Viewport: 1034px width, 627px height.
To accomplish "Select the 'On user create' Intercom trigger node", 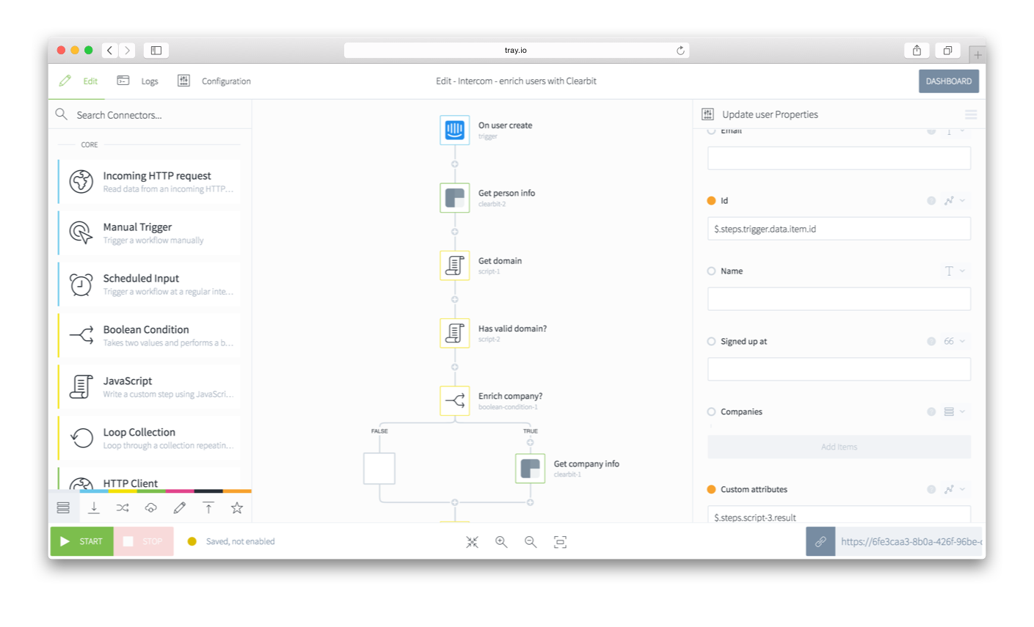I will tap(454, 130).
